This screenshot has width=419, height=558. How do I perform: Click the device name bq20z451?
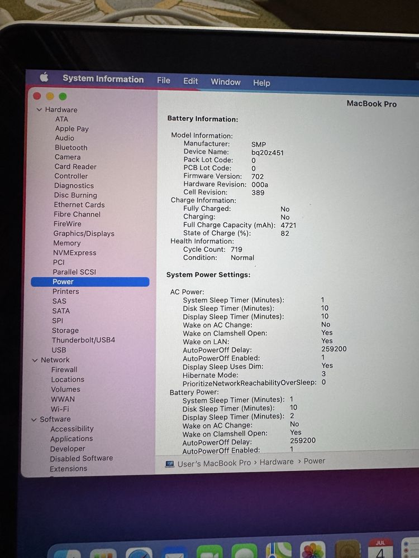coord(268,153)
